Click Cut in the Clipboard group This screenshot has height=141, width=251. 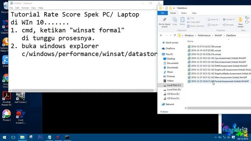coord(190,18)
